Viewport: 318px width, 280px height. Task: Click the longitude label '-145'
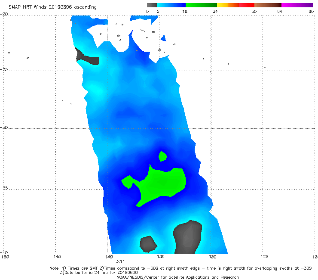[x=55, y=257]
